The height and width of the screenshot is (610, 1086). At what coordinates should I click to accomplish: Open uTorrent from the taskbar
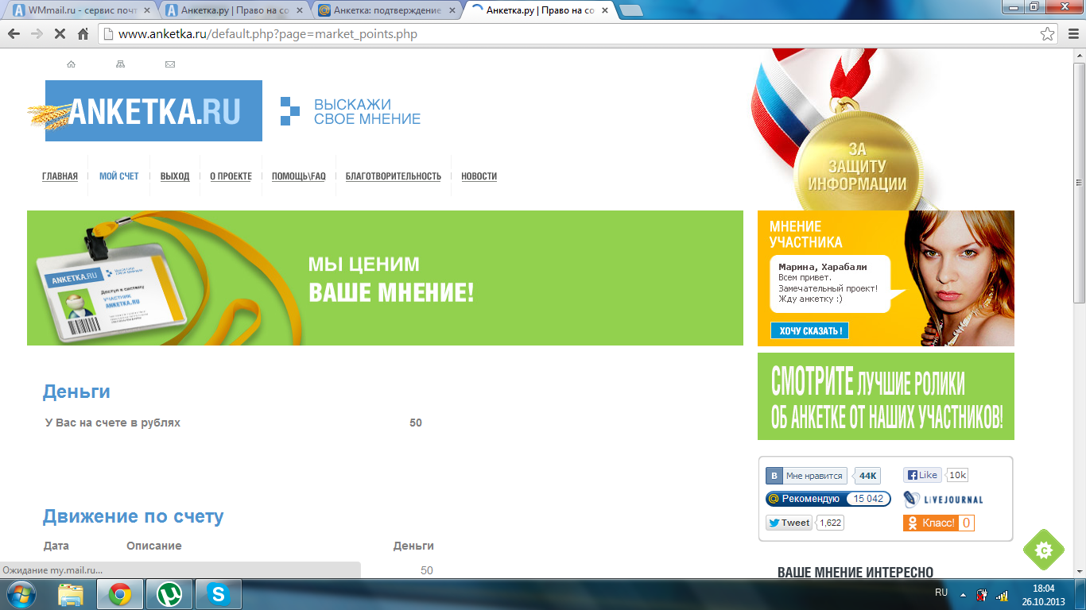click(169, 594)
